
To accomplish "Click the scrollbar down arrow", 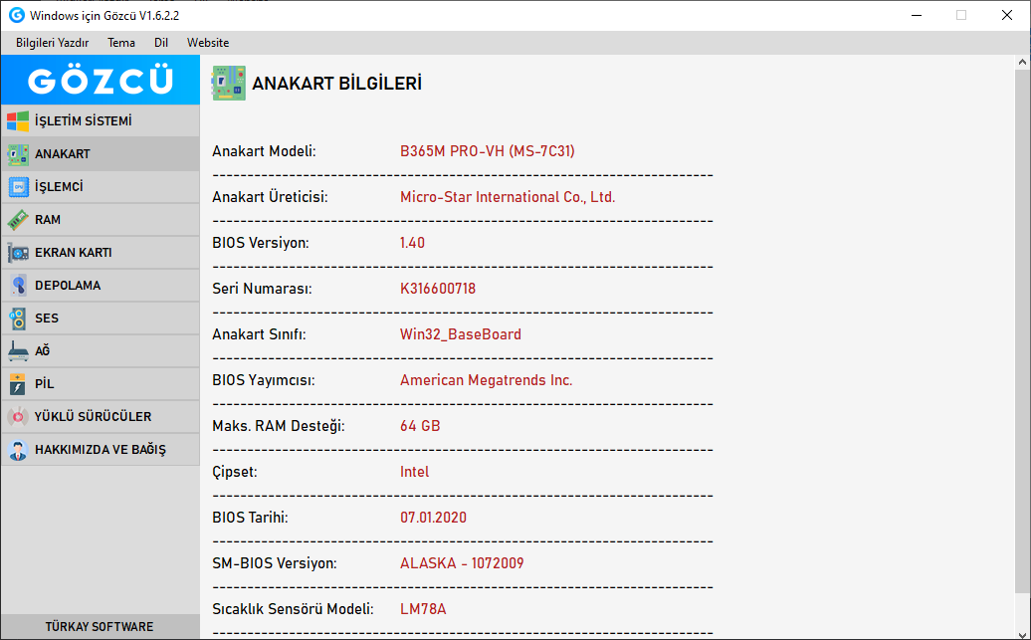I will coord(1022,634).
